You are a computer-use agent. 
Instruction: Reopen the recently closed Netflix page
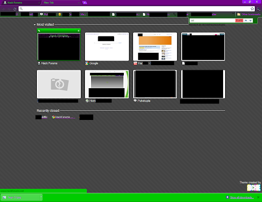(x=41, y=117)
